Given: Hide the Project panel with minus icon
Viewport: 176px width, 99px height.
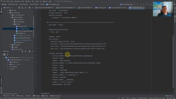Looking at the screenshot, I should [x=32, y=8].
